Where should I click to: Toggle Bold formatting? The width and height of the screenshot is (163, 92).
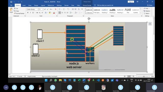[28, 13]
